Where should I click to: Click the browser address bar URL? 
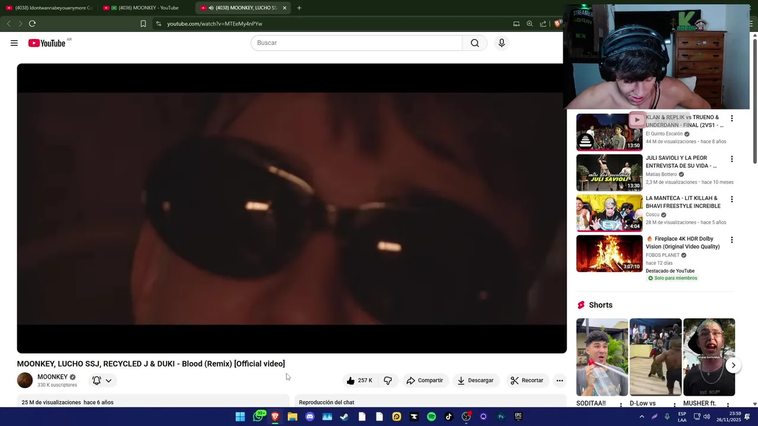[x=214, y=24]
